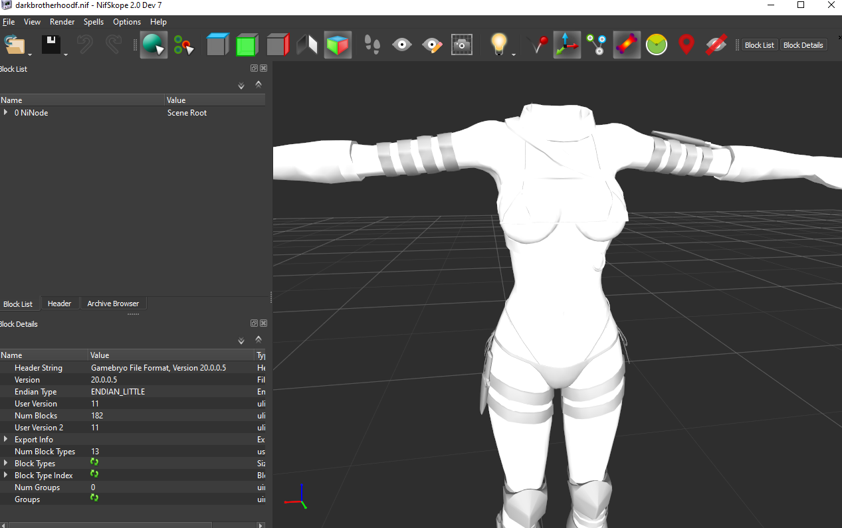
Task: Toggle Perspective colored cube icon
Action: point(338,45)
